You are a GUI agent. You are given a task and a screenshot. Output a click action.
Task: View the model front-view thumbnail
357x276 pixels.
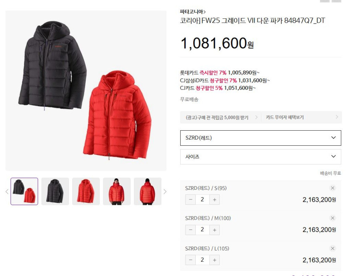pyautogui.click(x=117, y=191)
